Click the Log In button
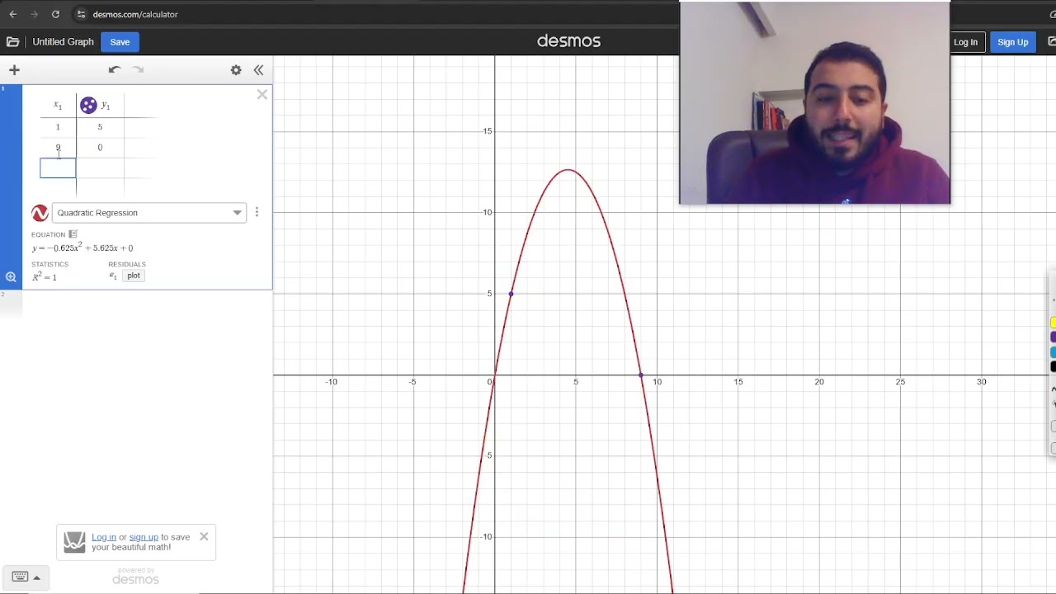 click(965, 42)
